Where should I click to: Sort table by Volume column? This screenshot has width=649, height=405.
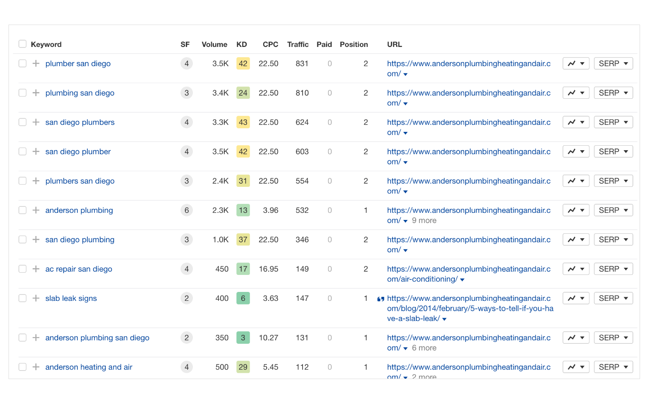pyautogui.click(x=214, y=44)
